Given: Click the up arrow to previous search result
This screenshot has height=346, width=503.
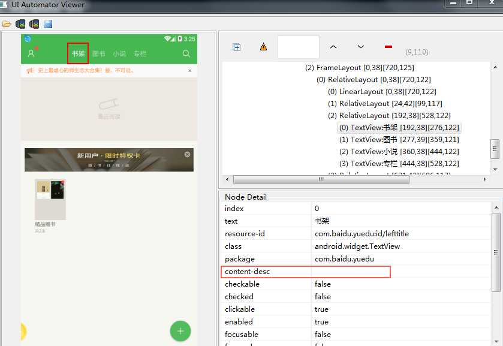Looking at the screenshot, I should coord(333,47).
